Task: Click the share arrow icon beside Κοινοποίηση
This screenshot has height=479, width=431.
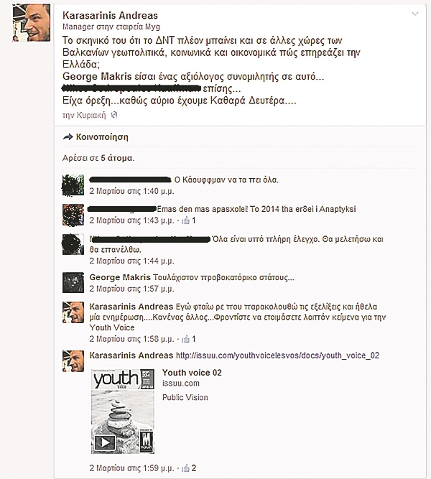Action: (x=68, y=137)
